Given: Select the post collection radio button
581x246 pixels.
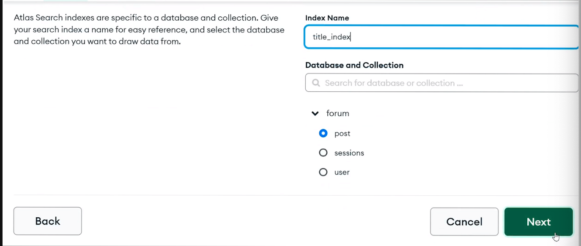Looking at the screenshot, I should 323,133.
